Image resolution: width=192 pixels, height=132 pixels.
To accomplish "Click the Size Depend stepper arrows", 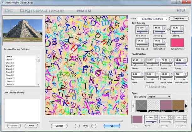I will point(147,41).
